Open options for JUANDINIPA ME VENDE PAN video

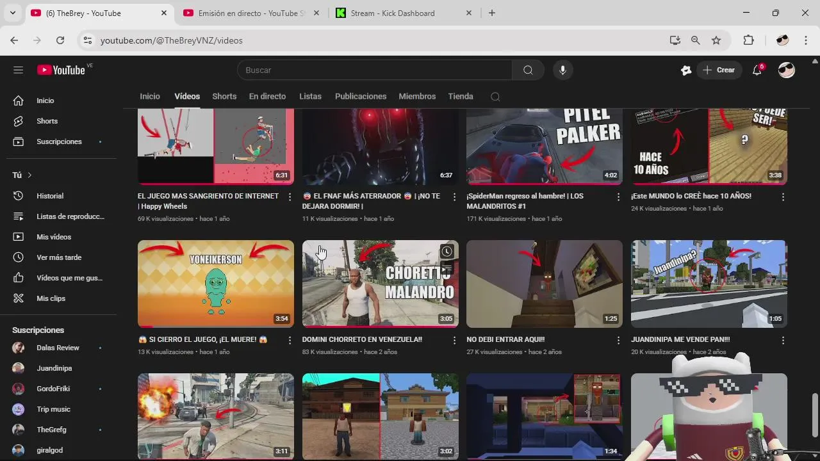[783, 341]
